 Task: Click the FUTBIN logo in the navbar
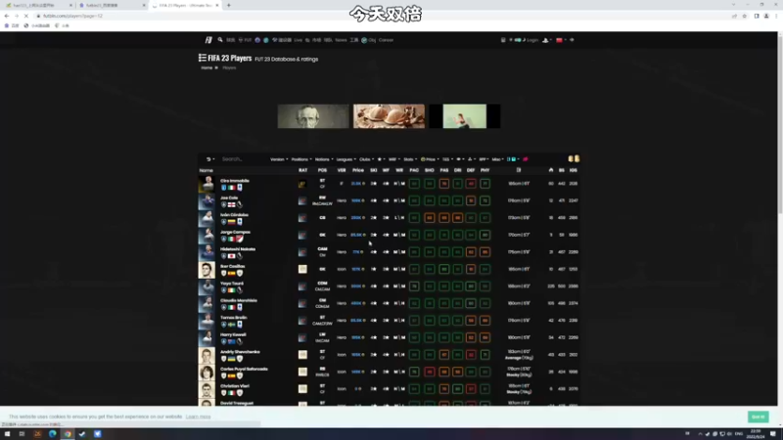tap(208, 40)
